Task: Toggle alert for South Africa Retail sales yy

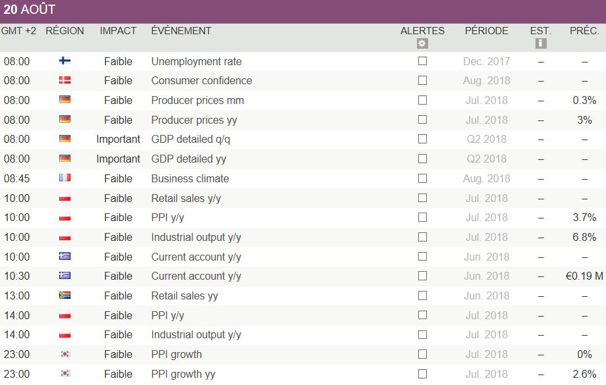Action: (x=422, y=295)
